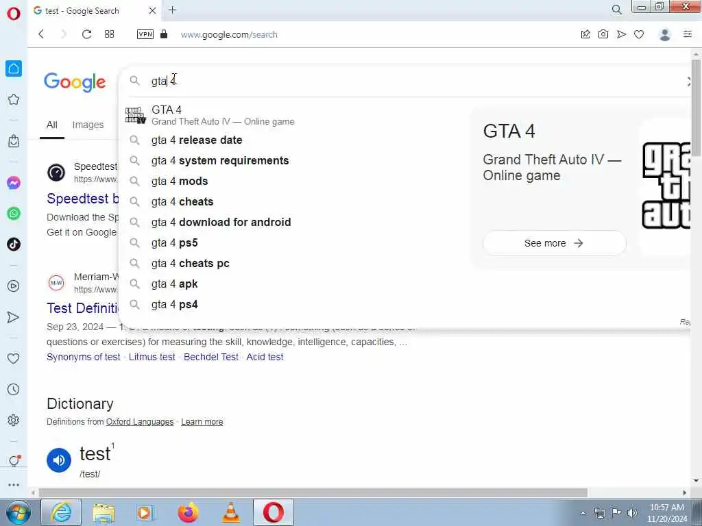
Task: Open VLC media player from taskbar
Action: [231, 512]
